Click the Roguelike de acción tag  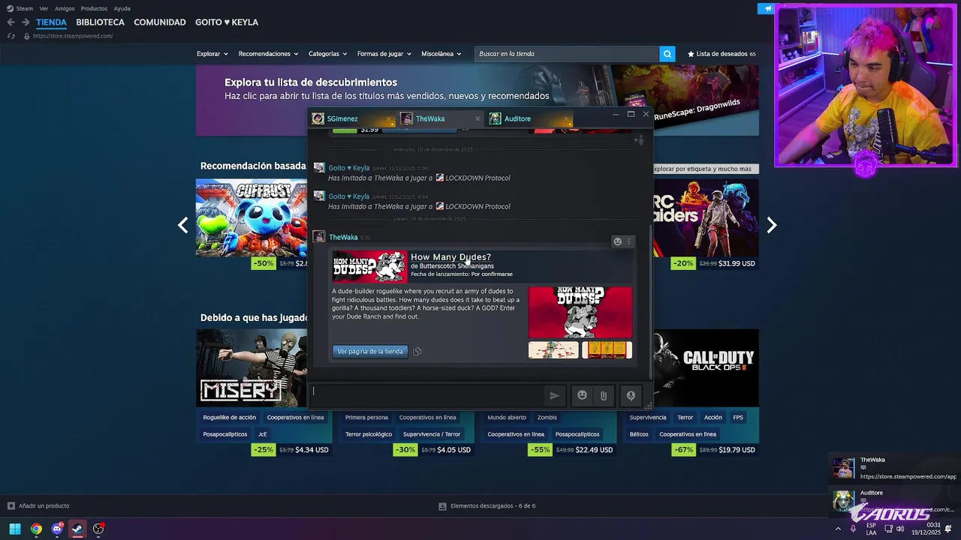230,418
